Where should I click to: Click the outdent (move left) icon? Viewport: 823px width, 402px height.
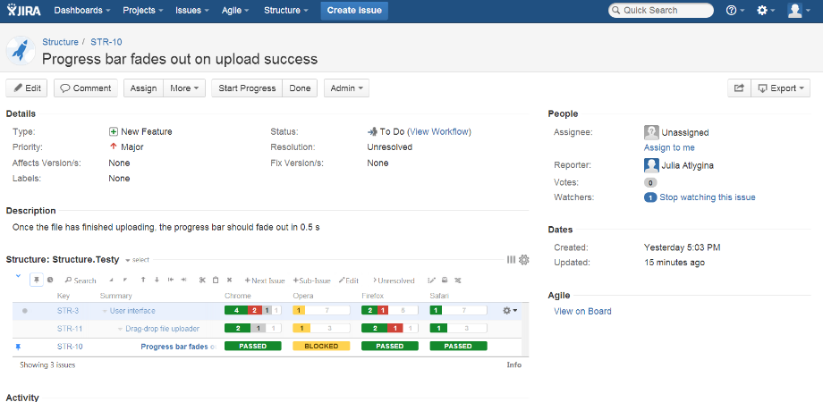tap(171, 280)
